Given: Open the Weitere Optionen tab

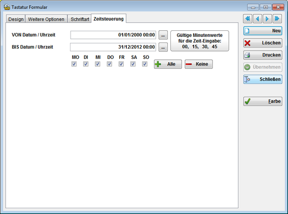Looking at the screenshot, I should click(46, 19).
